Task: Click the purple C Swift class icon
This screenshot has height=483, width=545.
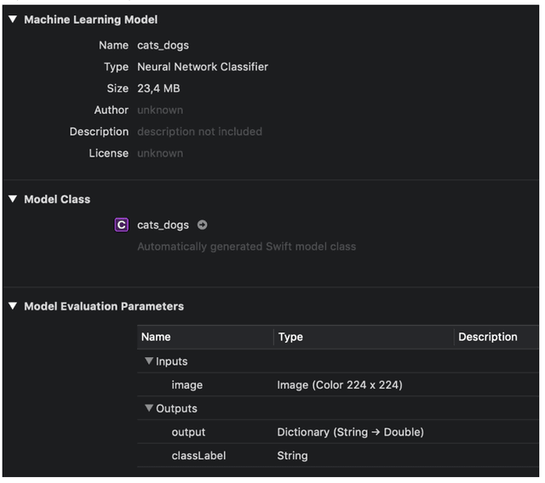Action: click(122, 225)
